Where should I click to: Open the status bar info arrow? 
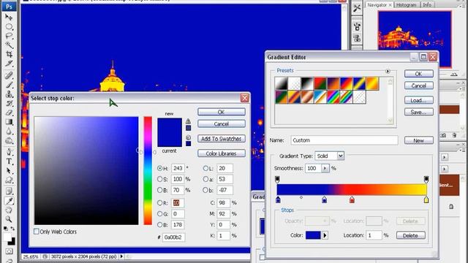[x=121, y=256]
